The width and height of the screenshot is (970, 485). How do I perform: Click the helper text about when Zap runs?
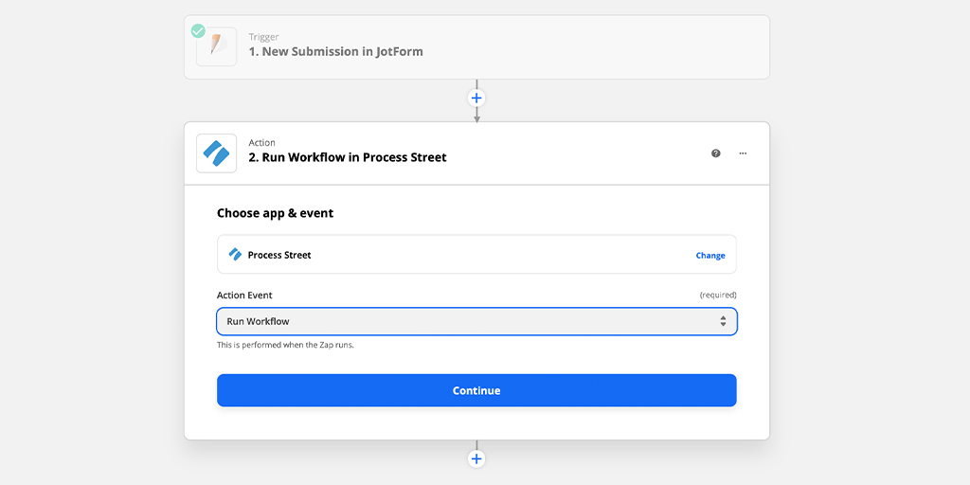[285, 345]
